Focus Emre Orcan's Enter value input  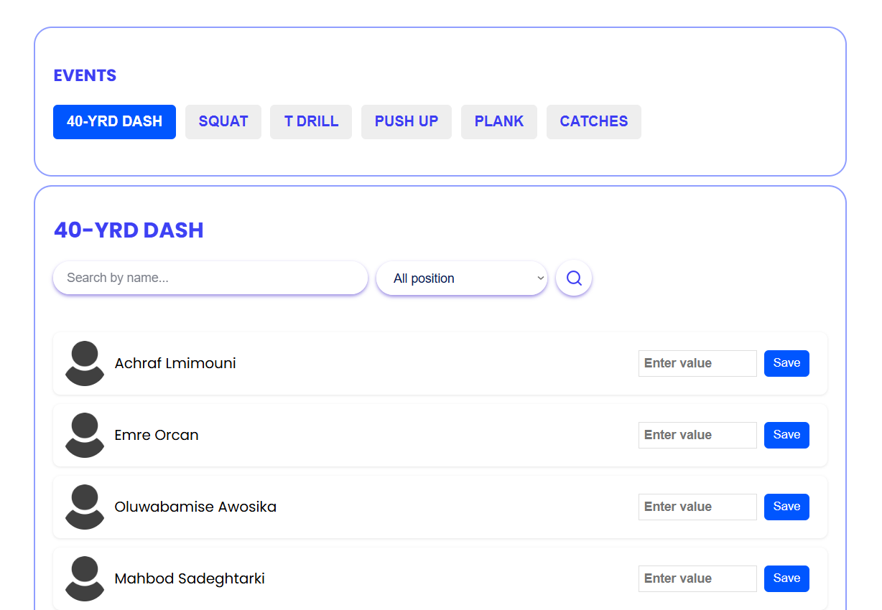(x=697, y=435)
